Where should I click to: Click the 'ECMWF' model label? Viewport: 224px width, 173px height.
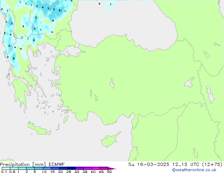click(57, 165)
